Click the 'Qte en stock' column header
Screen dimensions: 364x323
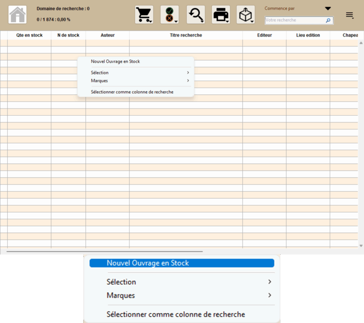(x=29, y=35)
